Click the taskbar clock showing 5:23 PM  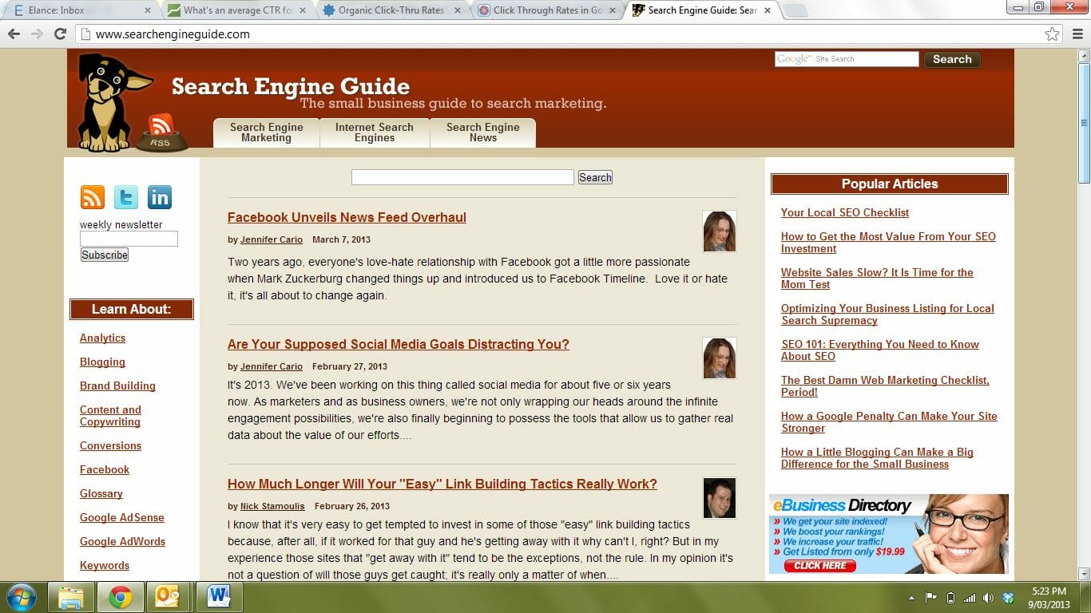pos(1049,598)
